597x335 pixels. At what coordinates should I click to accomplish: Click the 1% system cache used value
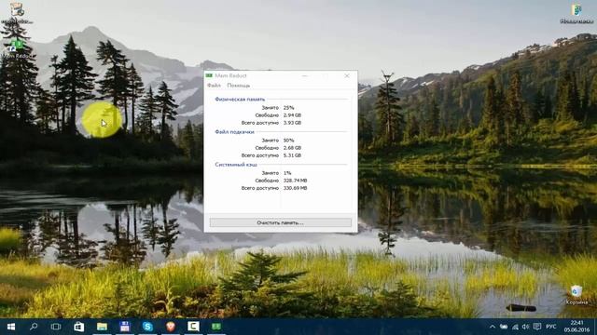point(287,173)
